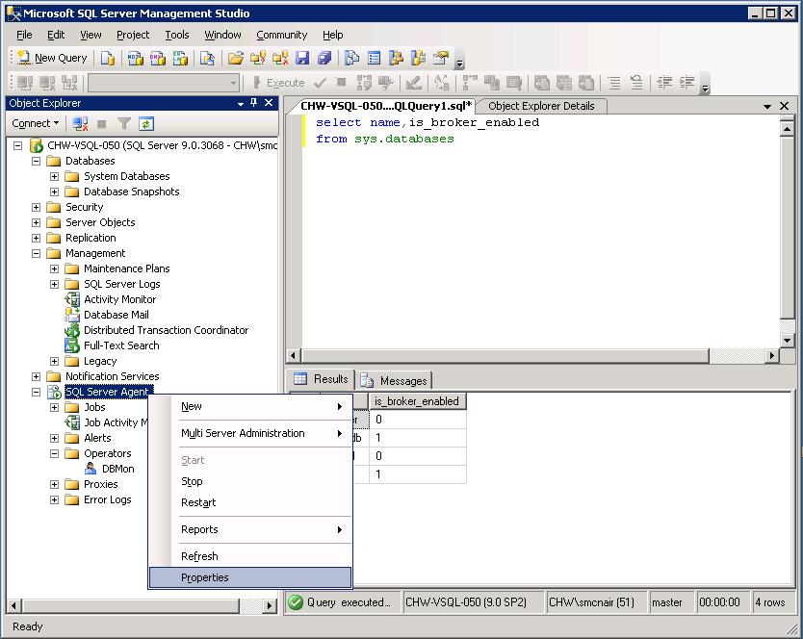Click the Analysis Services DMX Query icon
Image resolution: width=803 pixels, height=639 pixels.
point(158,58)
